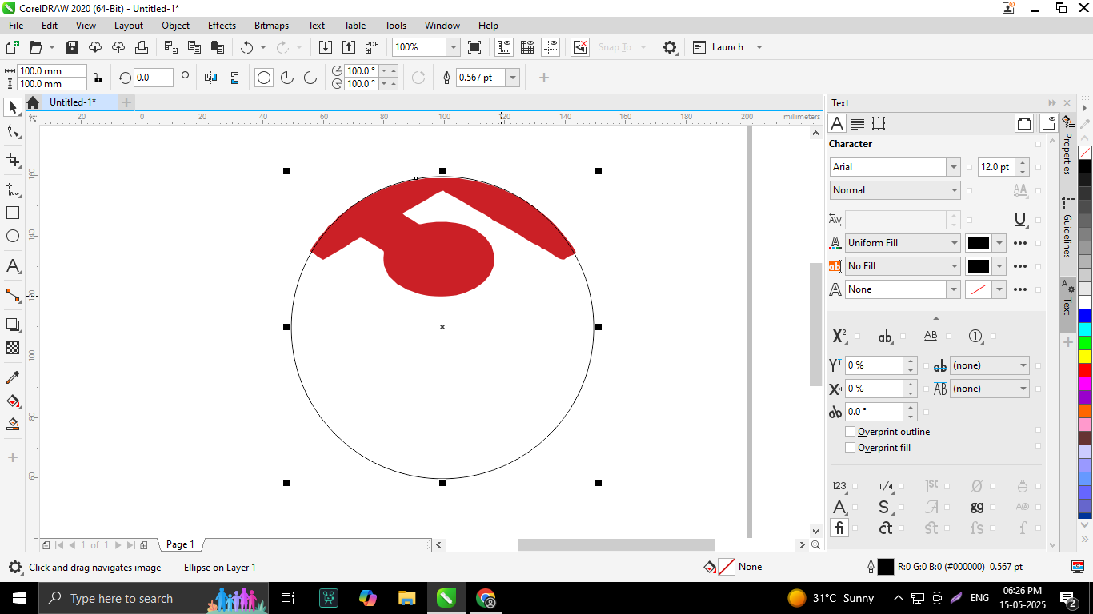Viewport: 1093px width, 614px height.
Task: Enable Overprint outline checkbox
Action: (x=851, y=432)
